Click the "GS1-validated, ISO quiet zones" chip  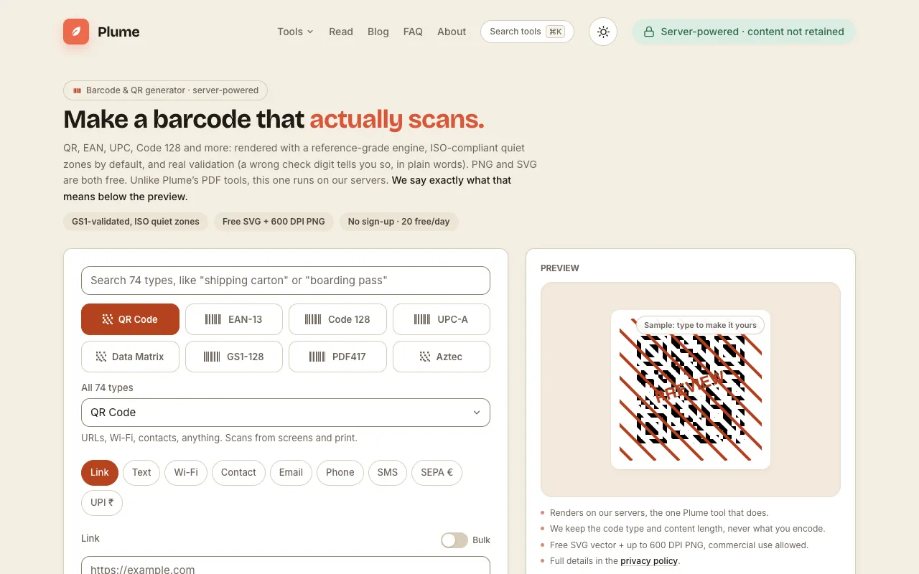click(x=136, y=222)
